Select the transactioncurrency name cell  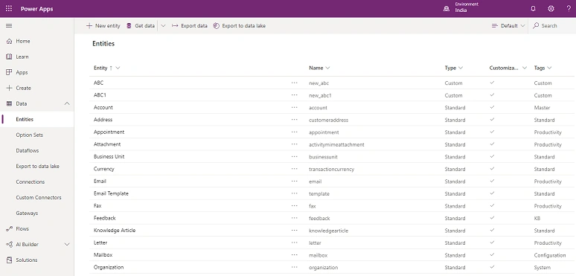pos(331,169)
